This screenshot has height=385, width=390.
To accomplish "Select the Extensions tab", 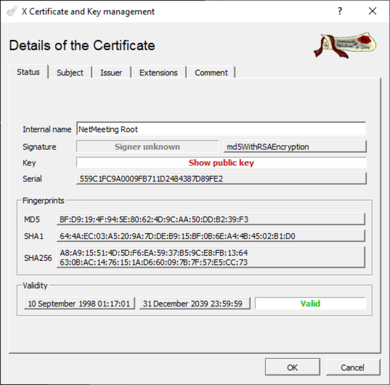I will click(158, 72).
